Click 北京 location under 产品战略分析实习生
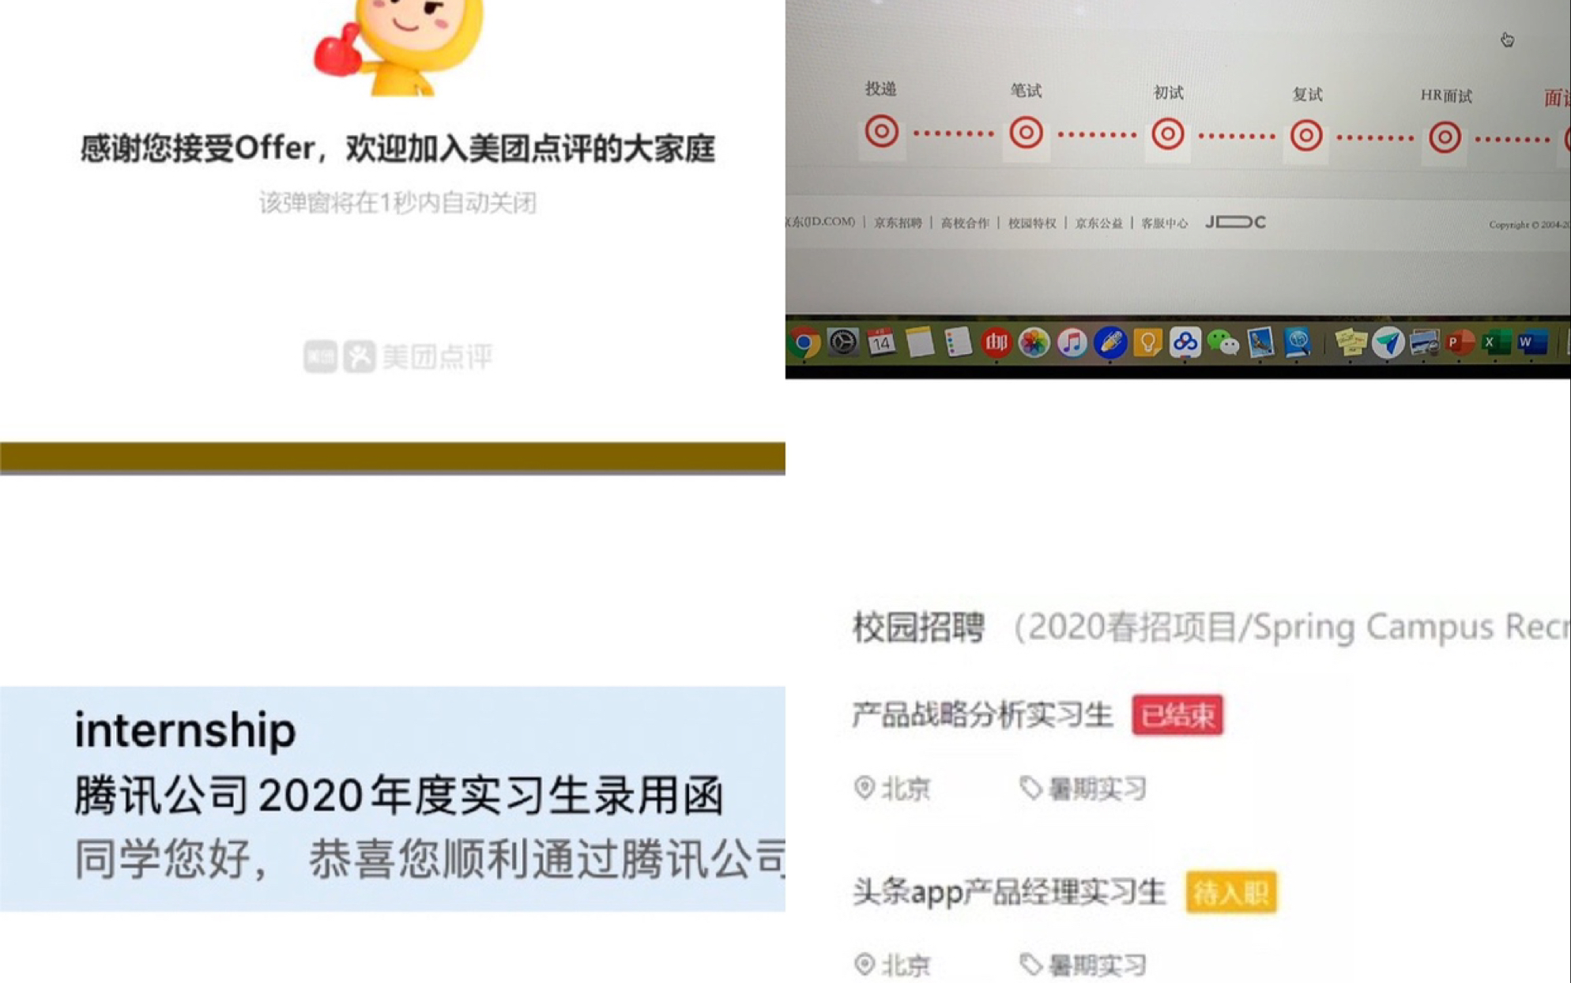1571x983 pixels. click(x=893, y=788)
